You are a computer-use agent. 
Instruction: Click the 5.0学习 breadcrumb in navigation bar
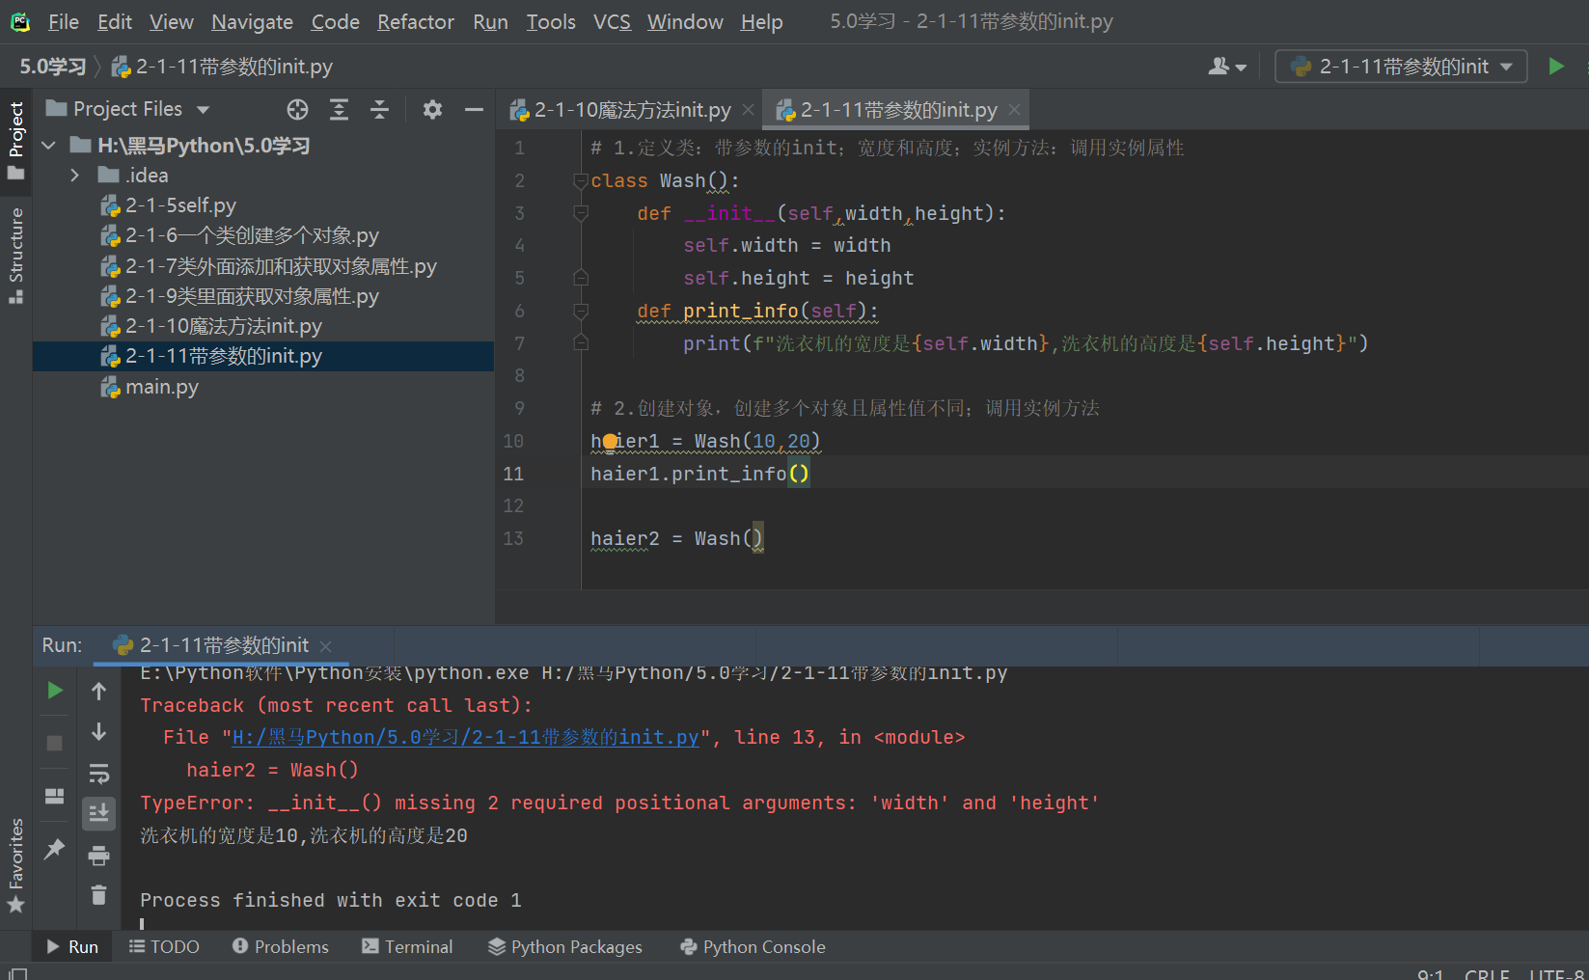(53, 67)
